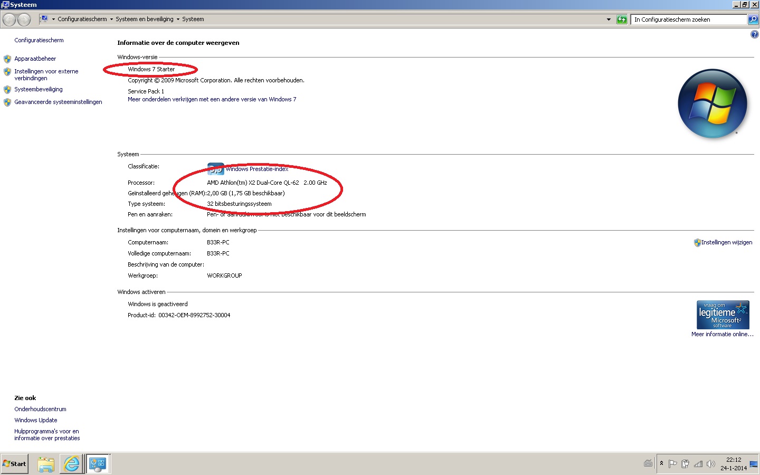This screenshot has width=760, height=475.
Task: Open the Action Center flag icon
Action: (x=672, y=464)
